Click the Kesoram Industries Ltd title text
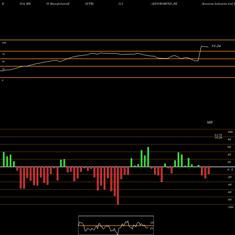Screen dimensions: 235x235 218,4
